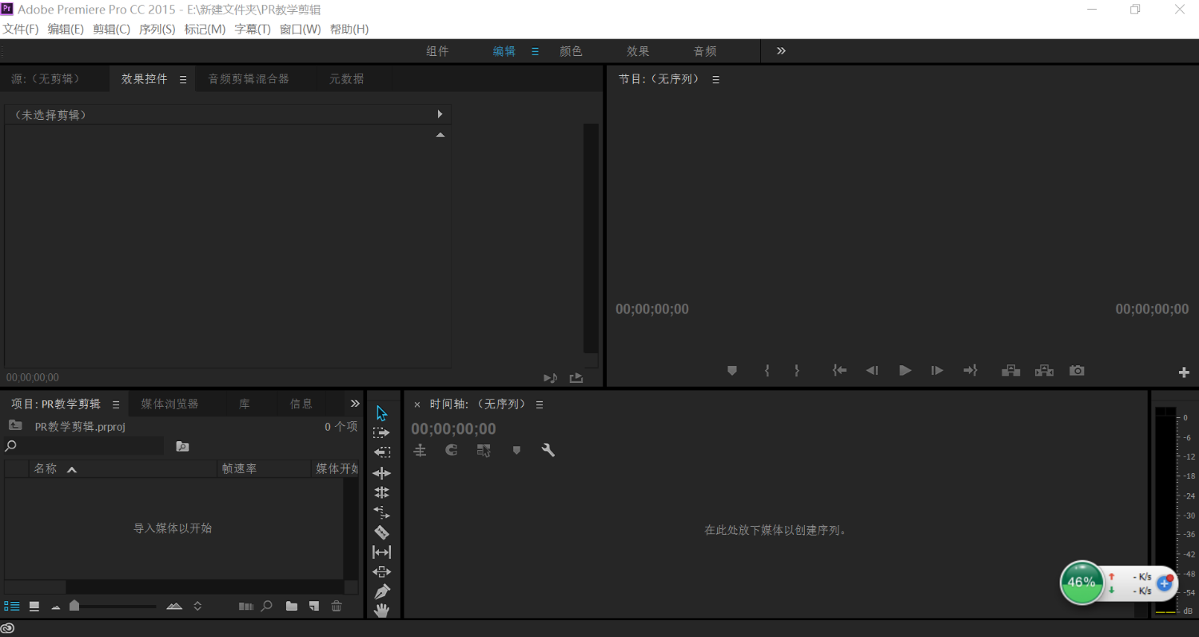Image resolution: width=1199 pixels, height=637 pixels.
Task: Step back one frame in Program monitor
Action: pos(872,371)
